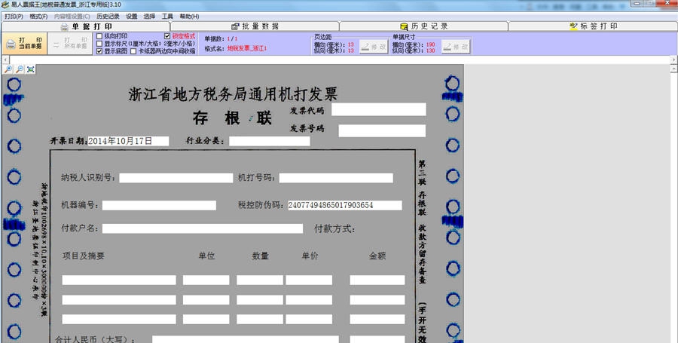The width and height of the screenshot is (678, 343).
Task: Click the 发票代码 input field
Action: click(x=379, y=109)
